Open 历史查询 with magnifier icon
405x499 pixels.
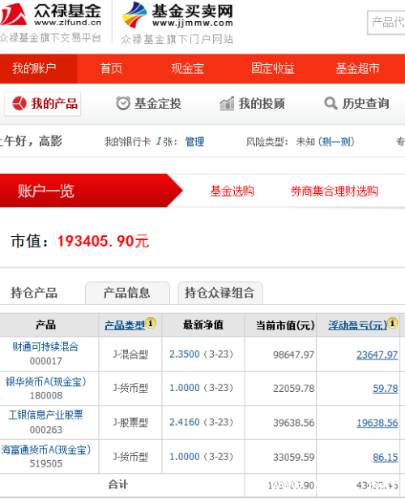pos(356,103)
